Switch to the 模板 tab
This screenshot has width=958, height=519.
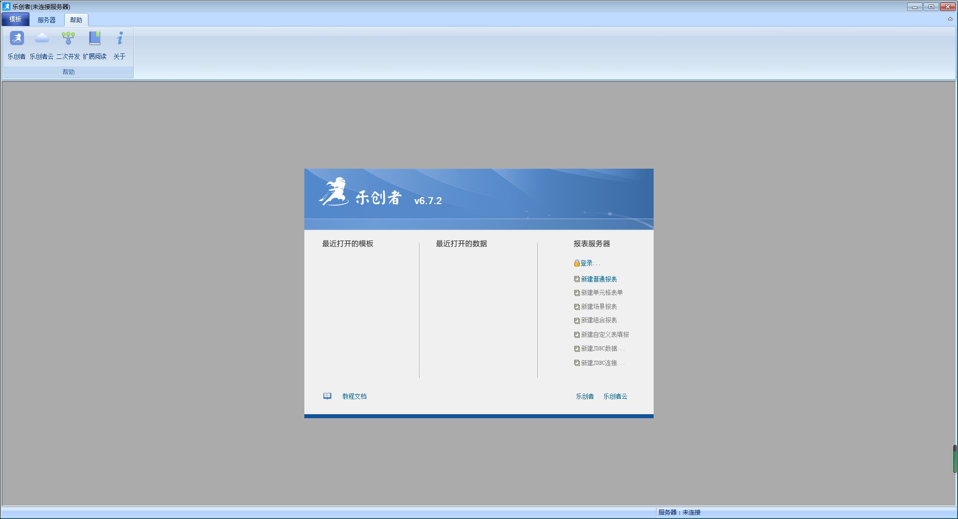pyautogui.click(x=15, y=19)
